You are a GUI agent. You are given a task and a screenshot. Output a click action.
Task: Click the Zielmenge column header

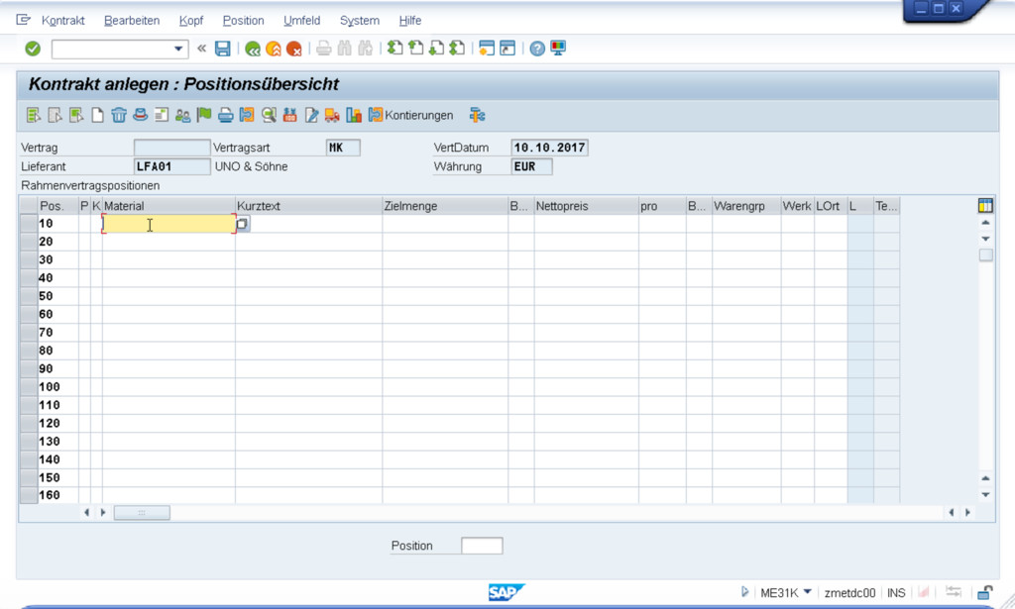tap(445, 206)
